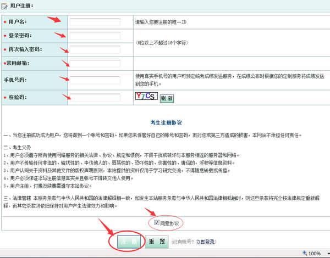
Task: Click the 考生注册协议 agreement heading
Action: [x=166, y=122]
